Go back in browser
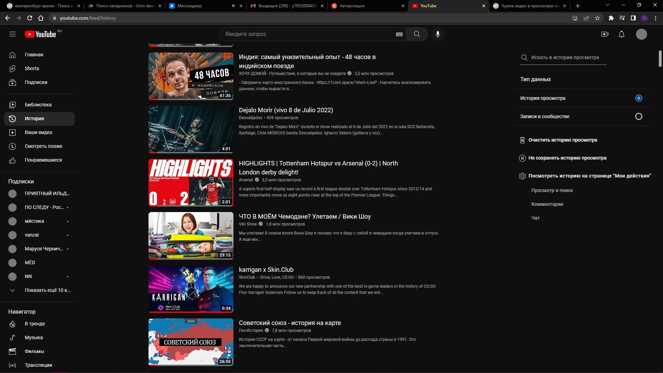Viewport: 663px width, 373px height. coord(8,18)
